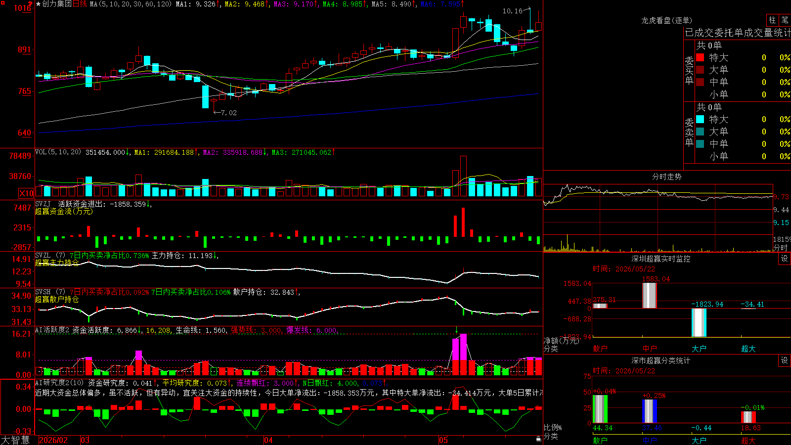Click the 7.02 low price label
The image size is (791, 445).
click(x=229, y=113)
